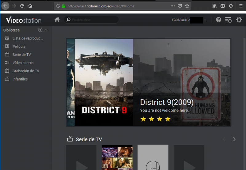This screenshot has width=246, height=170.
Task: Open Grabación de TV library
Action: click(26, 71)
